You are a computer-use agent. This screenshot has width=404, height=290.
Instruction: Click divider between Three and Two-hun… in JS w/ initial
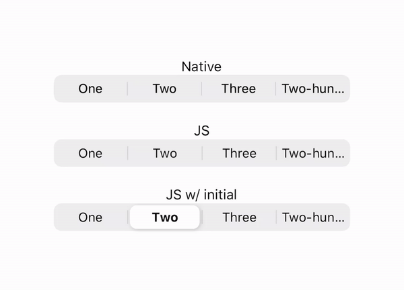click(276, 217)
